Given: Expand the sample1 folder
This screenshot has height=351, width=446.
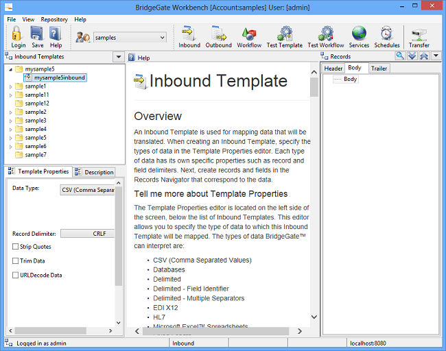Looking at the screenshot, I should pyautogui.click(x=10, y=86).
